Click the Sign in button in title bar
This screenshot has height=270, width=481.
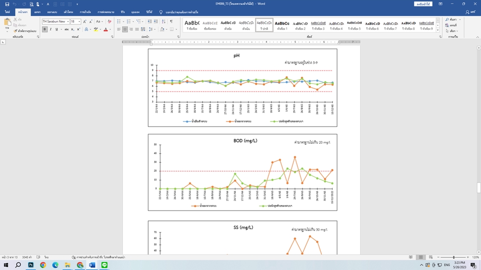(x=423, y=4)
